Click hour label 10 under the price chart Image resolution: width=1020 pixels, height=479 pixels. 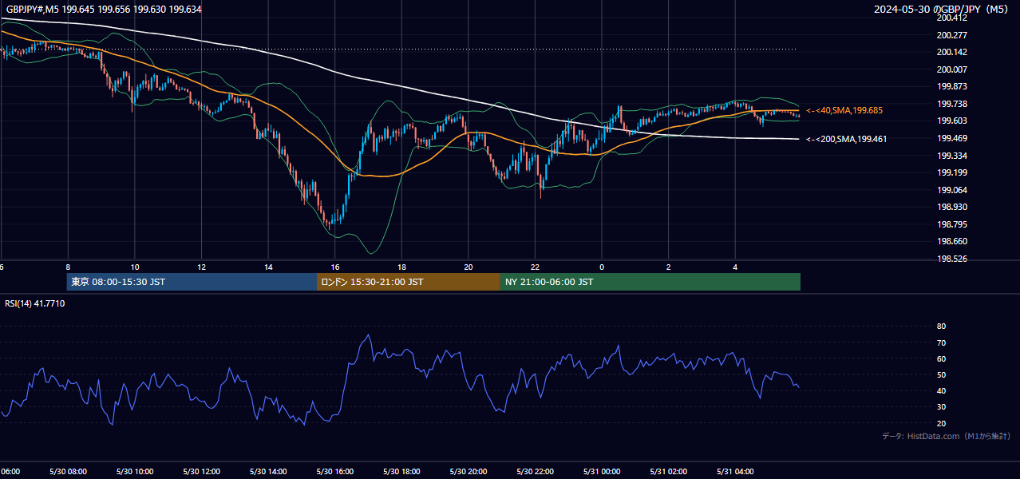click(135, 267)
